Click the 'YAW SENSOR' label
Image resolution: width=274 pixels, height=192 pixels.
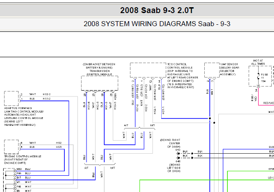point(229,64)
